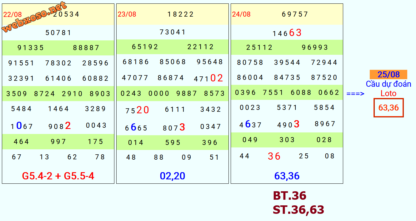Click the special prize number 69757

(x=295, y=14)
